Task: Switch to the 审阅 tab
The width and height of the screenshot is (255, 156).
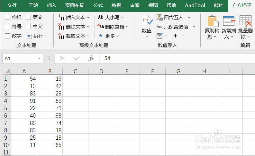Action: click(135, 5)
